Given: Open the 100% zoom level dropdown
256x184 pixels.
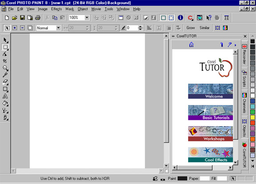Looking at the screenshot, I should click(87, 18).
